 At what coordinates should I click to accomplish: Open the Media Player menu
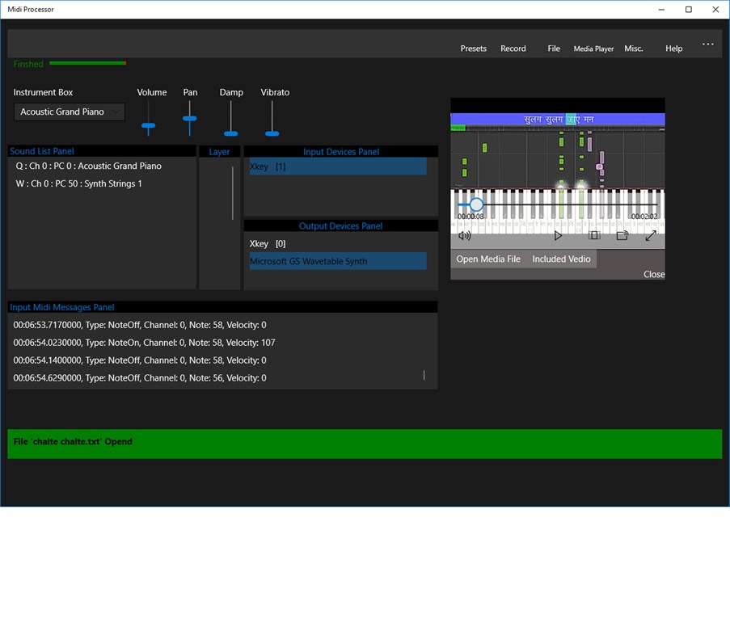coord(593,48)
